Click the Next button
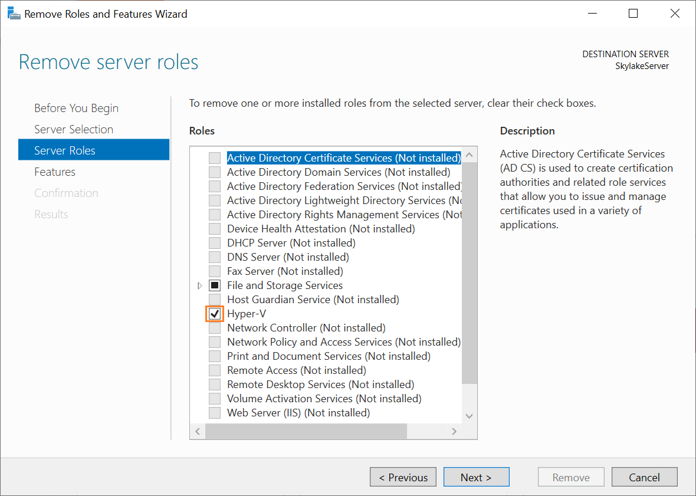Image resolution: width=696 pixels, height=496 pixels. coord(476,477)
